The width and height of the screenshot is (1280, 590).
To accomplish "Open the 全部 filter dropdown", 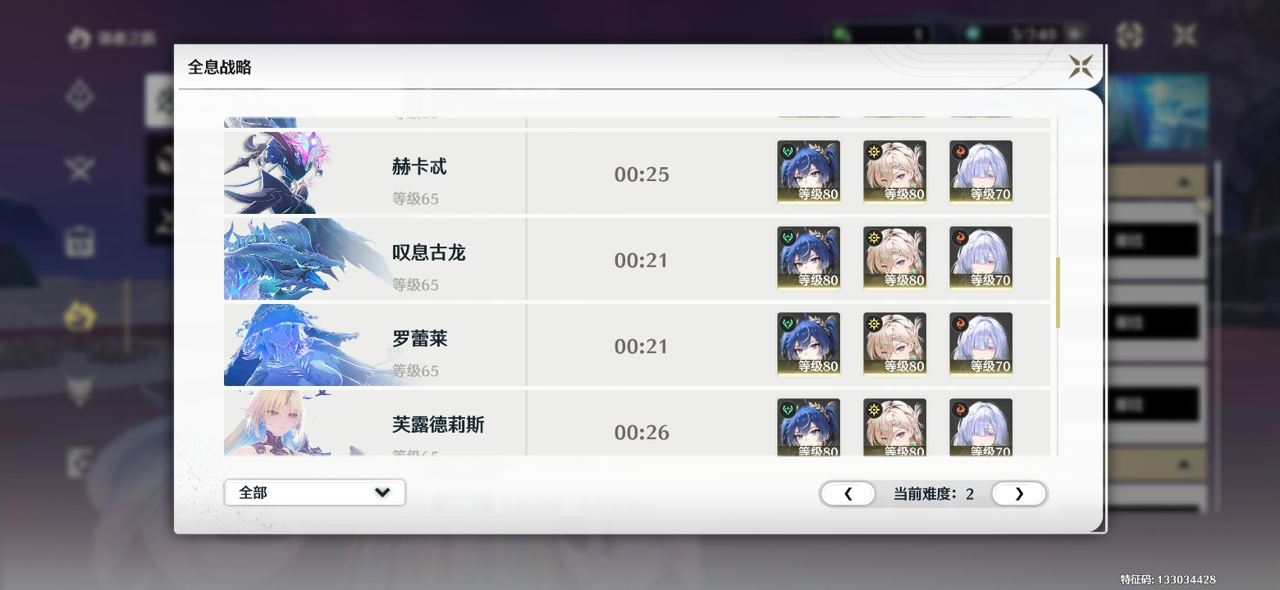I will coord(314,492).
